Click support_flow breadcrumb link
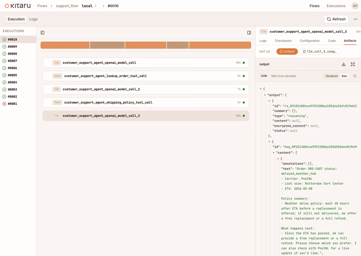Screen dimensions: 361x256 67,6
